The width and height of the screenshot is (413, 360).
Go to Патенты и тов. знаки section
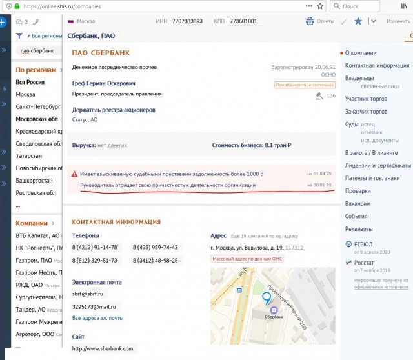[372, 178]
